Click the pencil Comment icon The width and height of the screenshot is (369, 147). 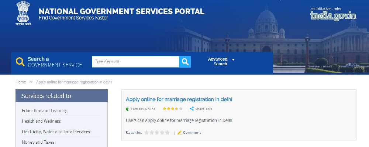click(180, 133)
